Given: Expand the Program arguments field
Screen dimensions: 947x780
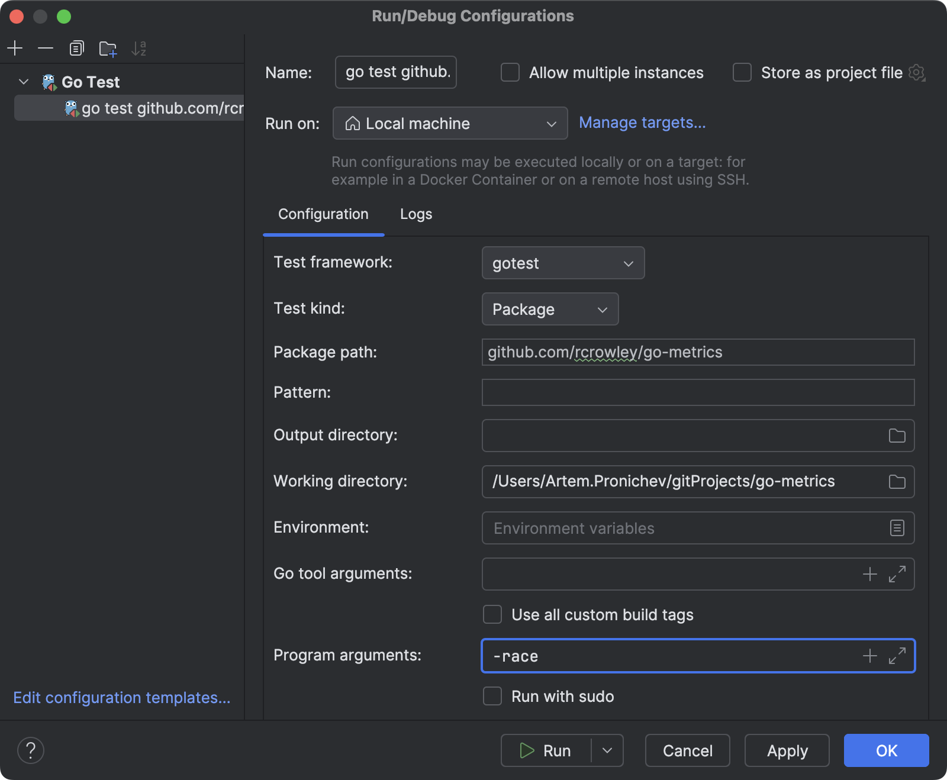Looking at the screenshot, I should [x=897, y=656].
